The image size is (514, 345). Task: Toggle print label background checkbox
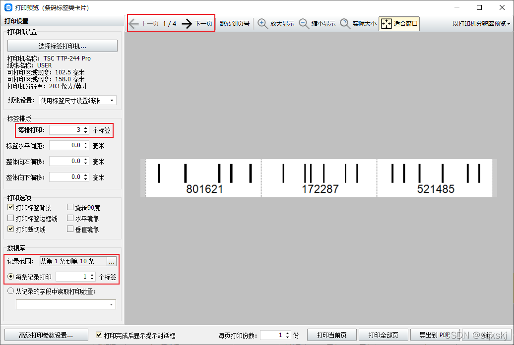click(11, 207)
